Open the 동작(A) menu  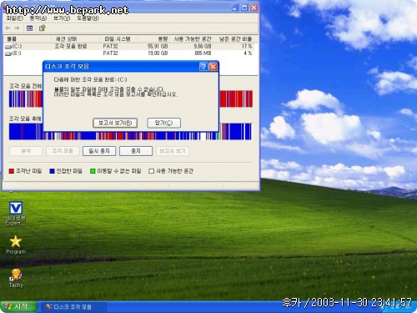click(x=38, y=18)
